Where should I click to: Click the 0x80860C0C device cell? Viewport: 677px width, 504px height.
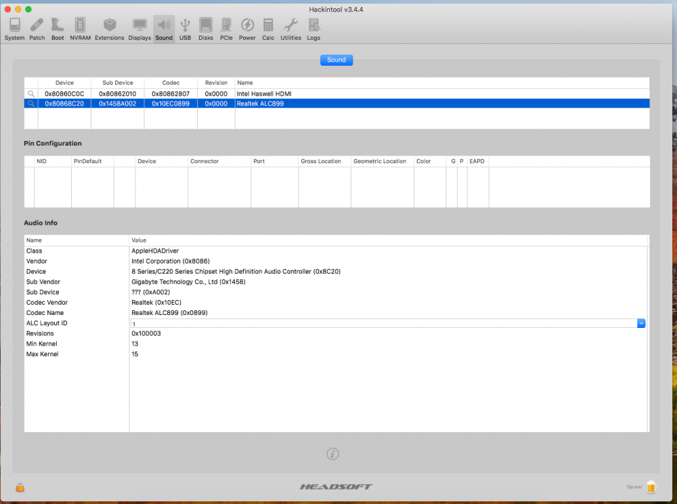coord(65,93)
